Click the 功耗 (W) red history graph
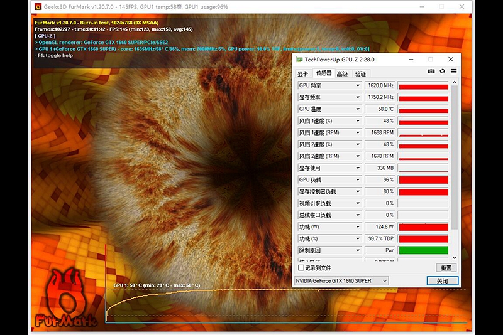The image size is (503, 335). 423,227
